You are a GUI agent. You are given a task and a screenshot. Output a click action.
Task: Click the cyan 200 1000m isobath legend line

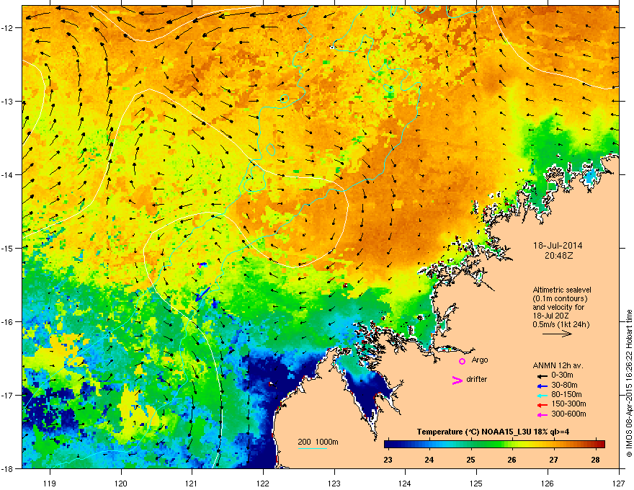tap(313, 448)
